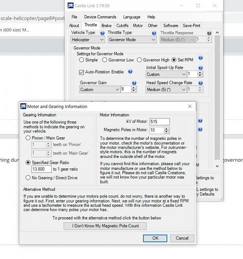
Task: Click OK in Motor and Gearing dialog
Action: pos(155,238)
